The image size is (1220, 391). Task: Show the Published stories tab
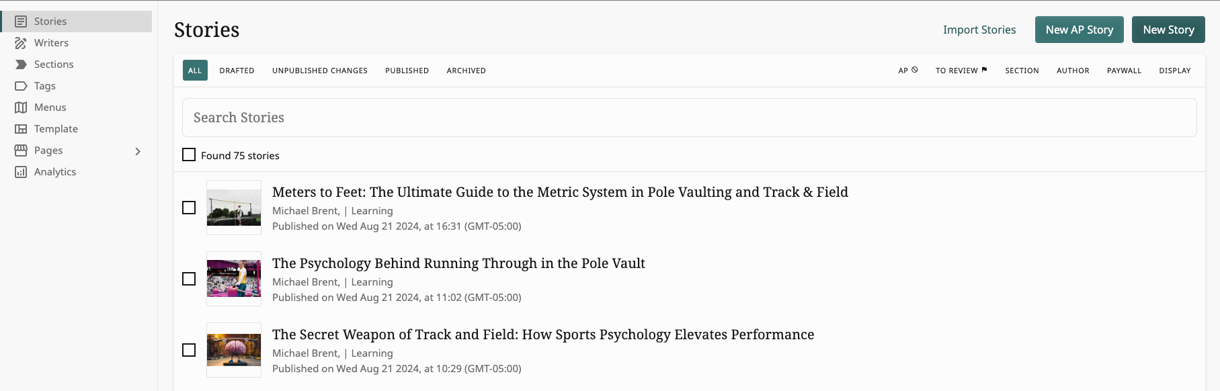point(407,71)
